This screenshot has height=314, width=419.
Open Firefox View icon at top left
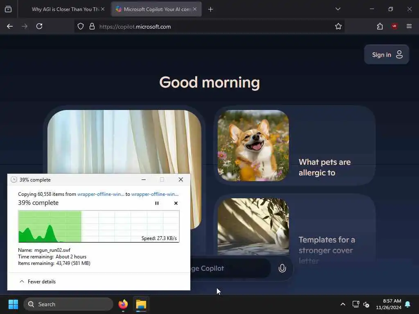click(x=8, y=9)
